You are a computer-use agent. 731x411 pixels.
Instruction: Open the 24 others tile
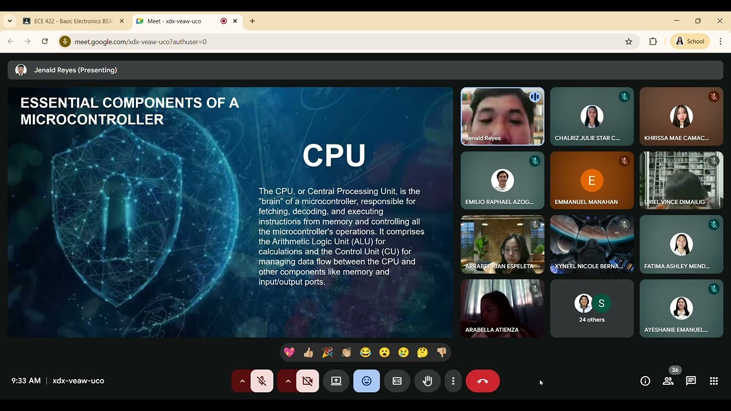pos(592,308)
